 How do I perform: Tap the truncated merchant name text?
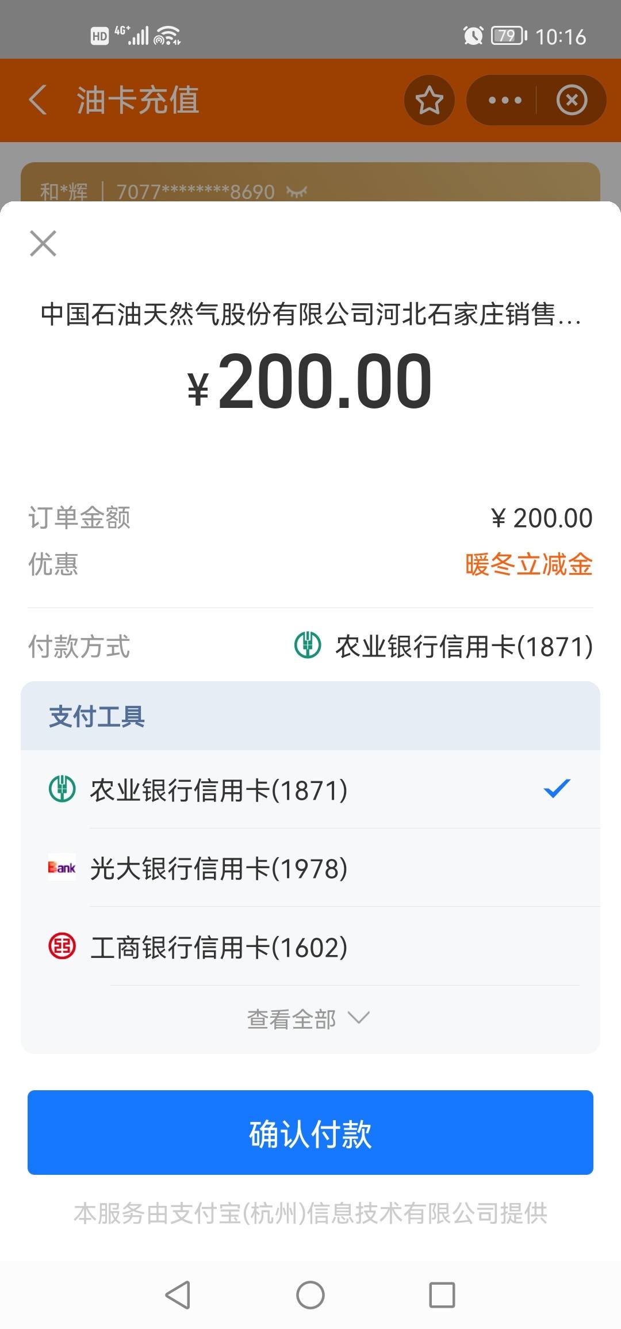(x=310, y=314)
